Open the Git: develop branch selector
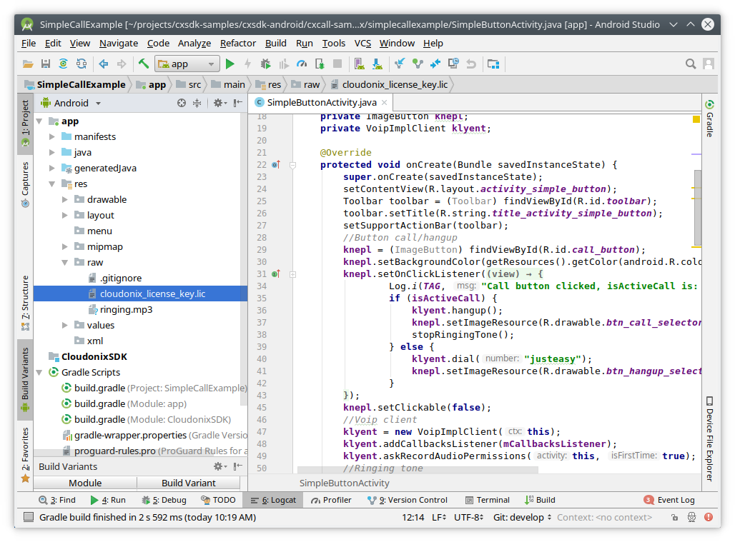The height and width of the screenshot is (542, 735). click(x=523, y=517)
